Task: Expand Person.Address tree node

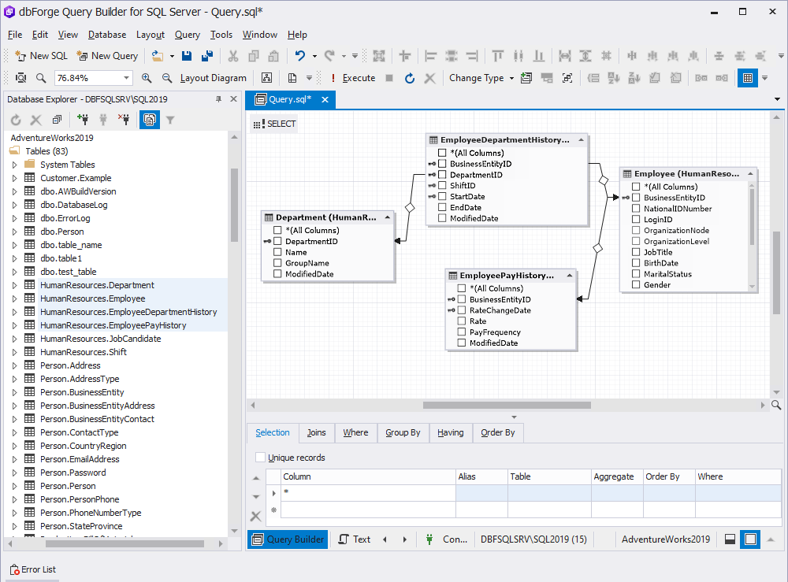Action: coord(14,365)
